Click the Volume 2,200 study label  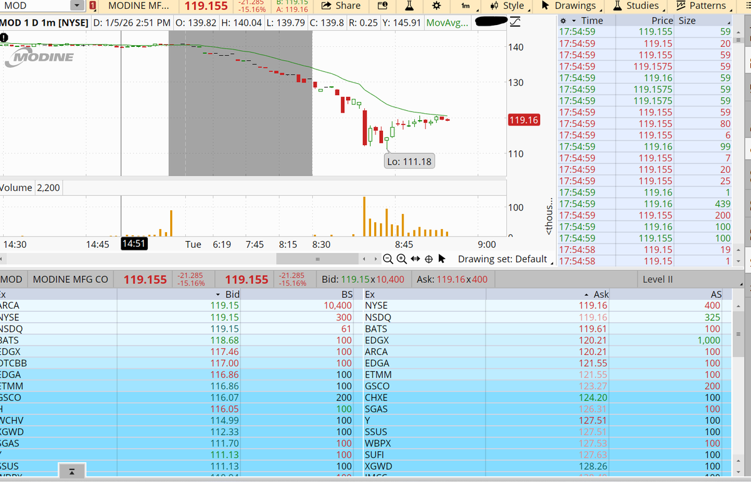point(30,187)
